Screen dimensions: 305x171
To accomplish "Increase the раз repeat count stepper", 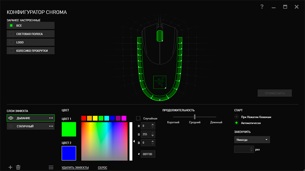I will click(x=251, y=148).
